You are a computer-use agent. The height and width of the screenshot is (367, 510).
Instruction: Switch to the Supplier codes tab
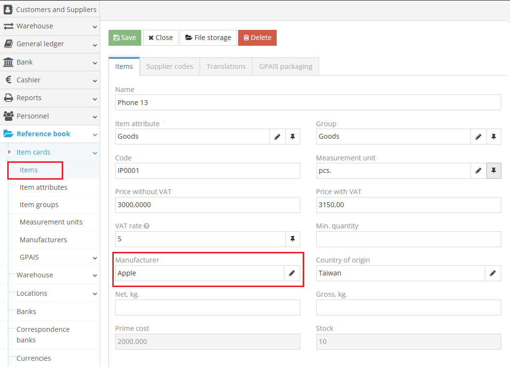(x=169, y=66)
